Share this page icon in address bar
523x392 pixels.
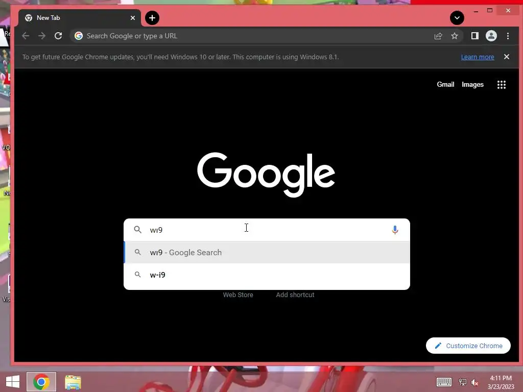point(438,36)
